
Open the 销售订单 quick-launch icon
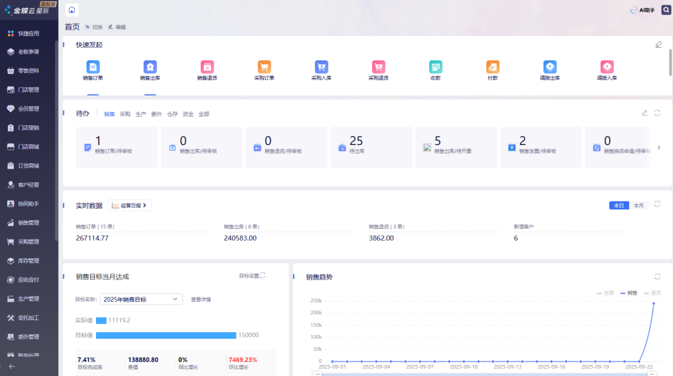93,67
